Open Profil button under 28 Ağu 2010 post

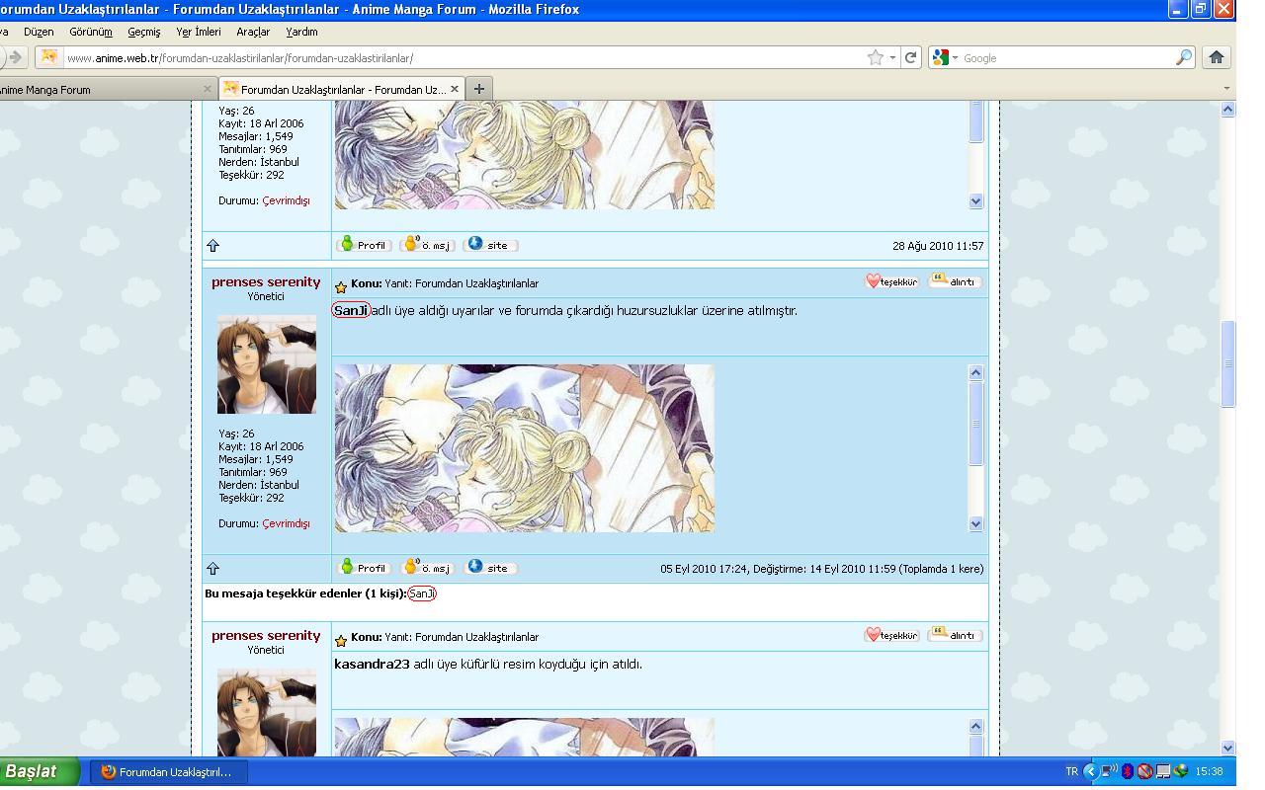(363, 245)
